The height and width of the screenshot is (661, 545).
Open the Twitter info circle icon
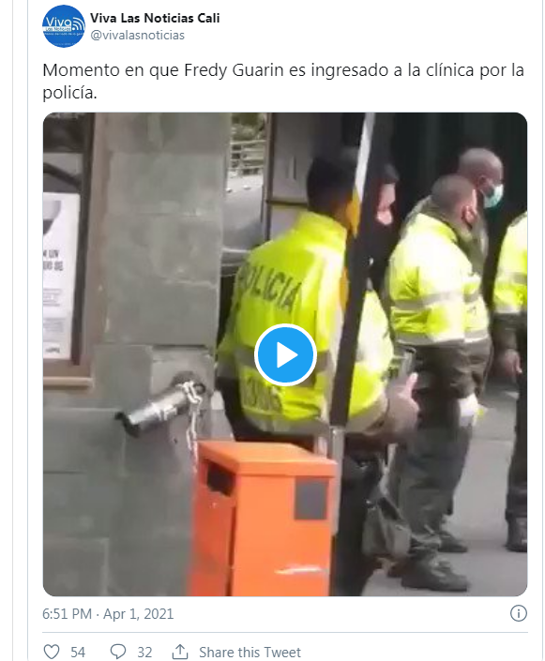519,613
